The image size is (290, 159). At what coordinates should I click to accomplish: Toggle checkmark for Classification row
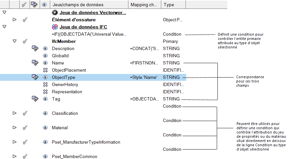[25, 113]
